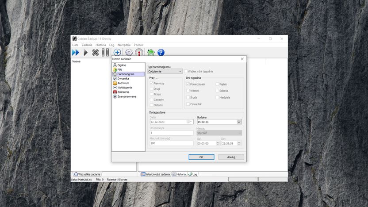Click the antenna remote client icon

coord(139,52)
